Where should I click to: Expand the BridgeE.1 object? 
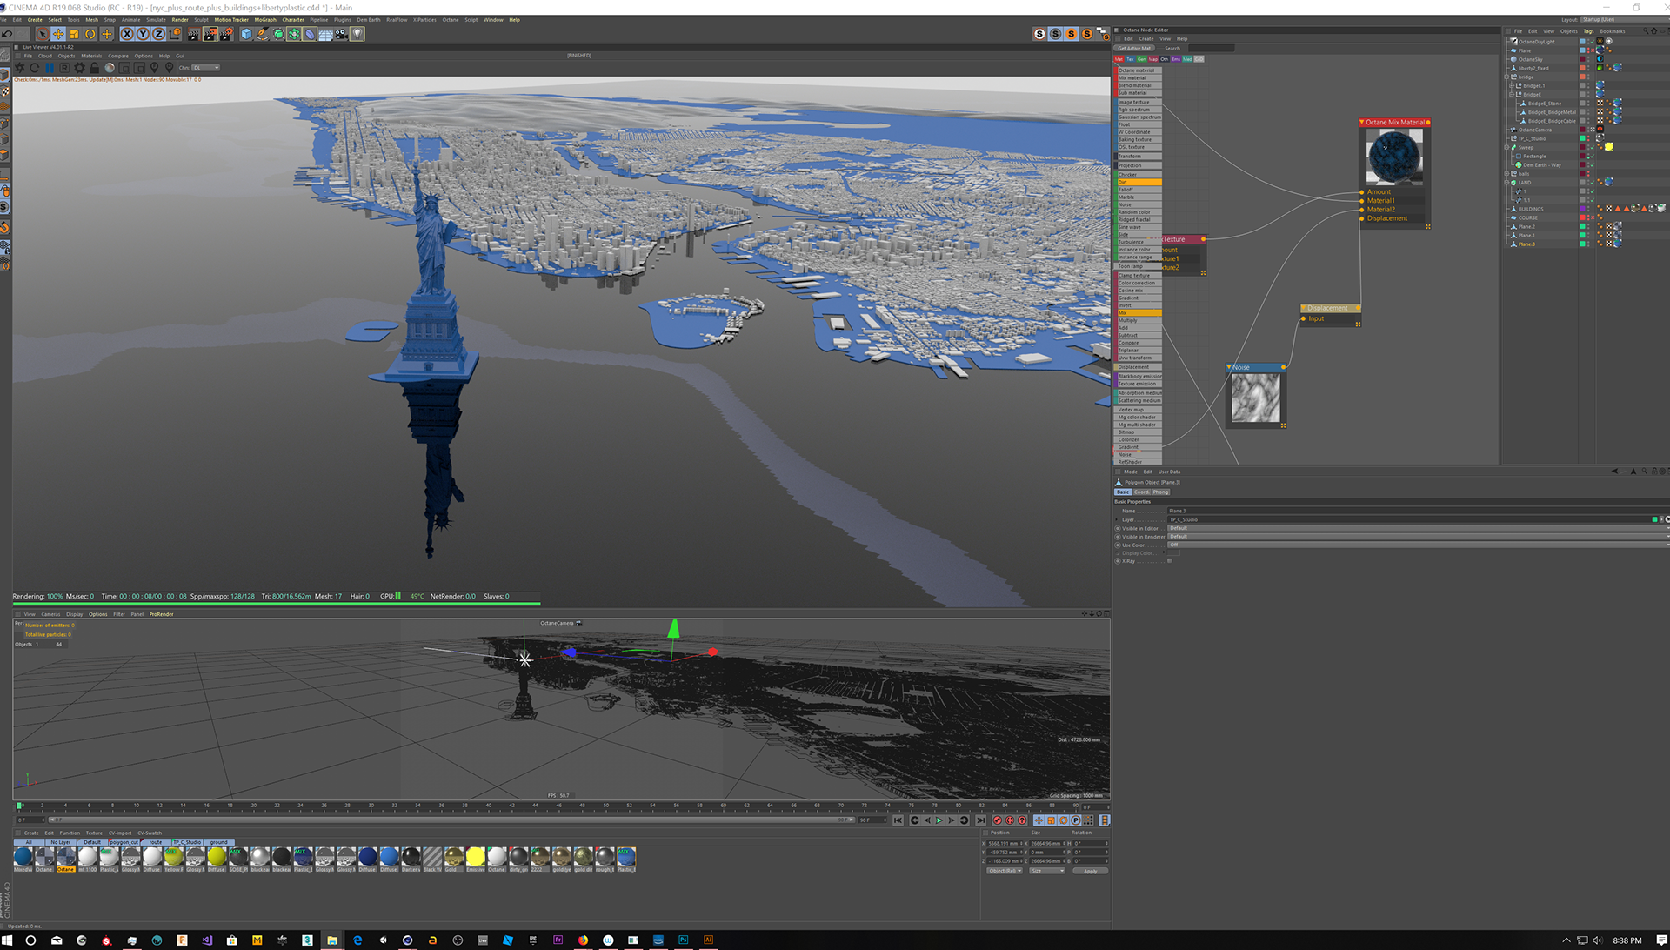pyautogui.click(x=1512, y=85)
